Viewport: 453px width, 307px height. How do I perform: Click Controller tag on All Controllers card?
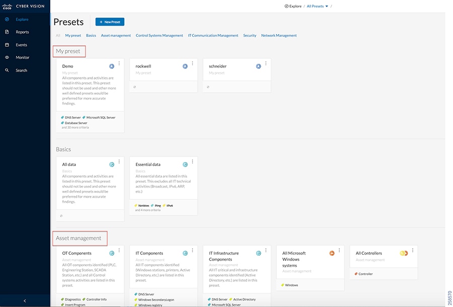(x=364, y=274)
